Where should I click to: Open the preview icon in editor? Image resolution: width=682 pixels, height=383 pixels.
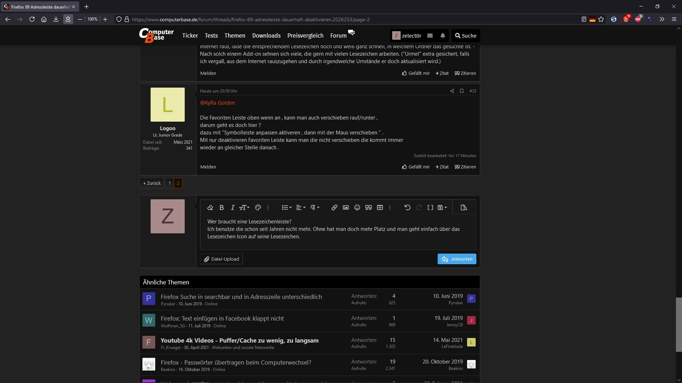point(464,207)
